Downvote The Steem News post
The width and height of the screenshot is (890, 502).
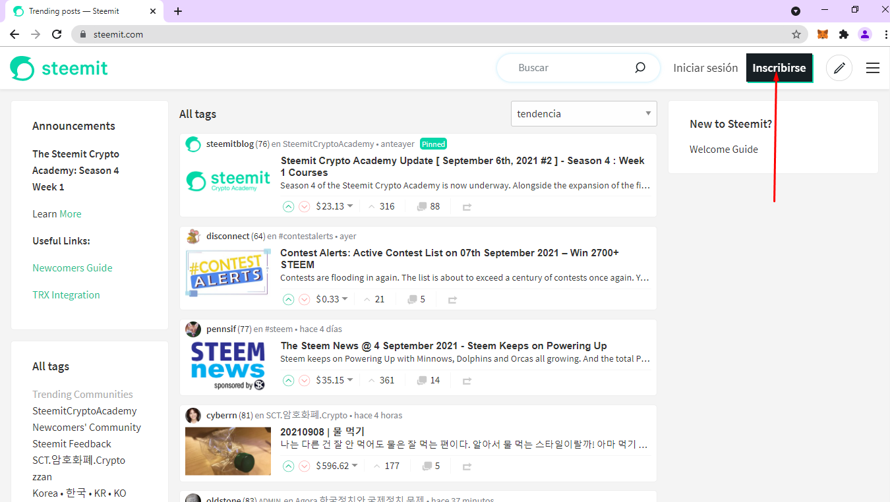[304, 380]
